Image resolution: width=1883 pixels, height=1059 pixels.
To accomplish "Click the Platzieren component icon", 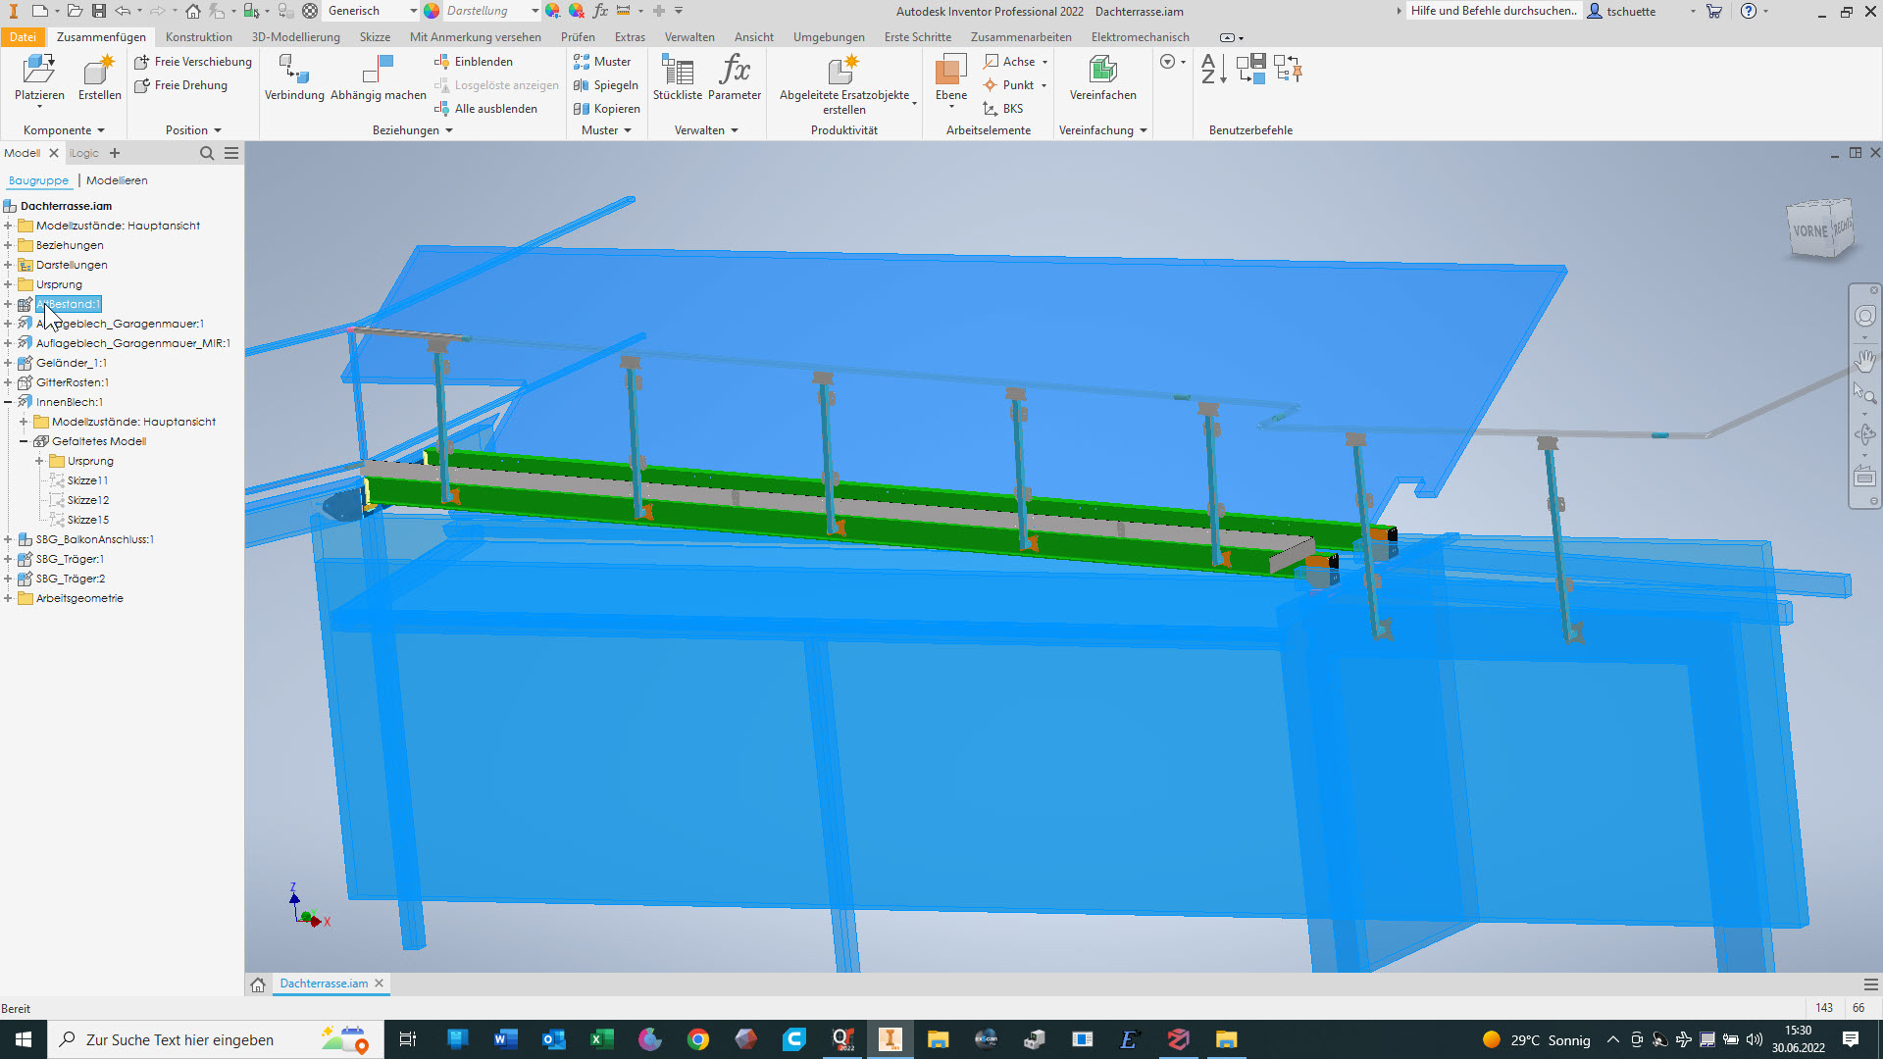I will [x=38, y=70].
